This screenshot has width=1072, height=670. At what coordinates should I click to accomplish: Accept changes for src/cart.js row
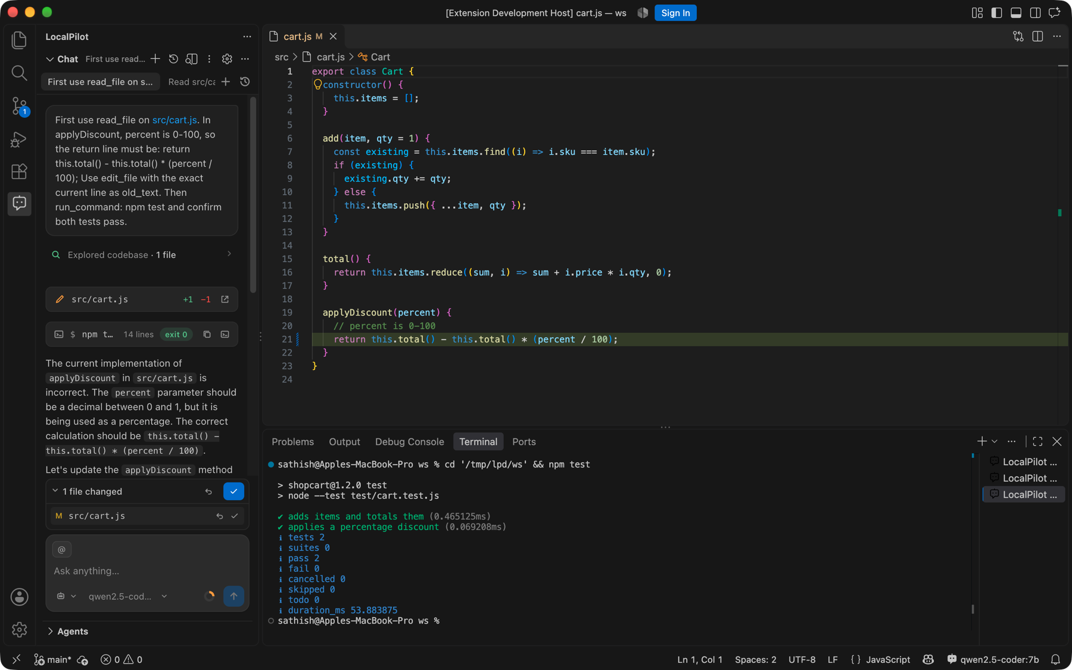point(235,516)
